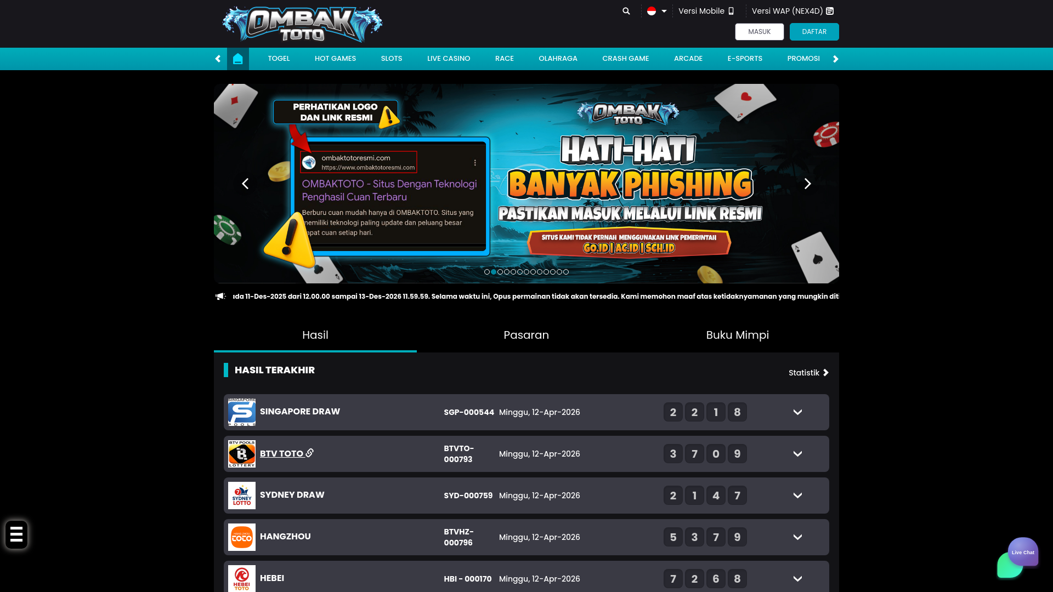
Task: Open the TOGEL menu
Action: click(x=279, y=59)
